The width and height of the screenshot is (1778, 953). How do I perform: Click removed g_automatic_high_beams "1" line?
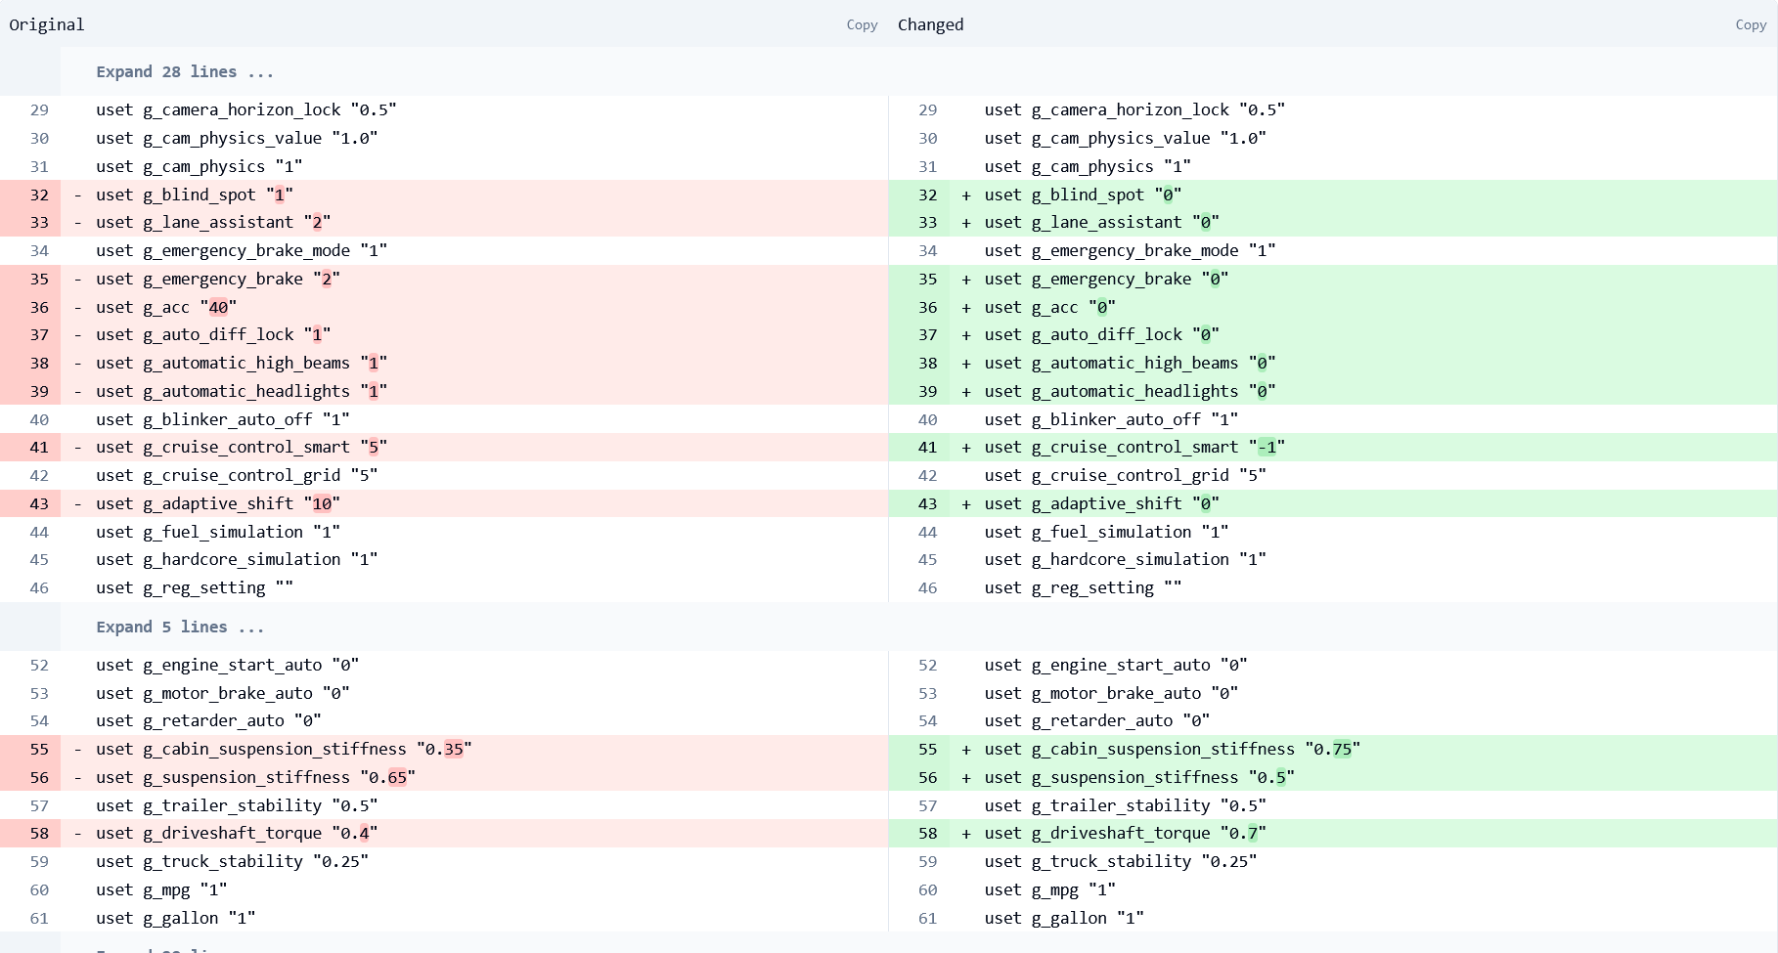point(241,363)
